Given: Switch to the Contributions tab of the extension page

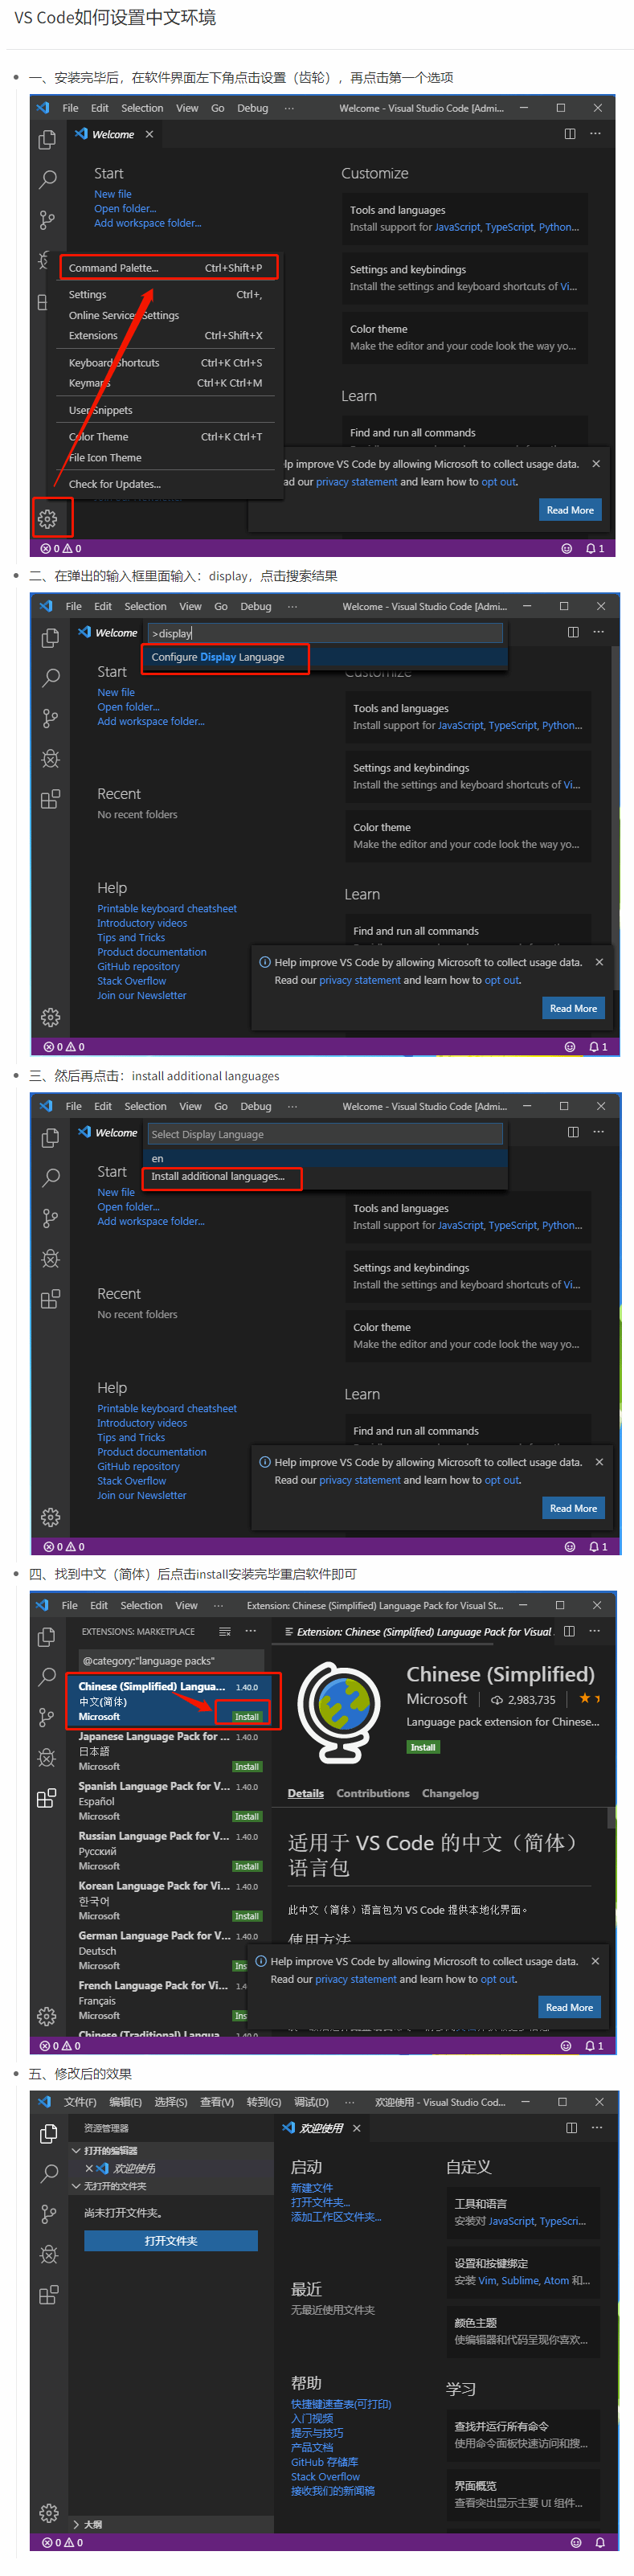Looking at the screenshot, I should pos(373,1793).
